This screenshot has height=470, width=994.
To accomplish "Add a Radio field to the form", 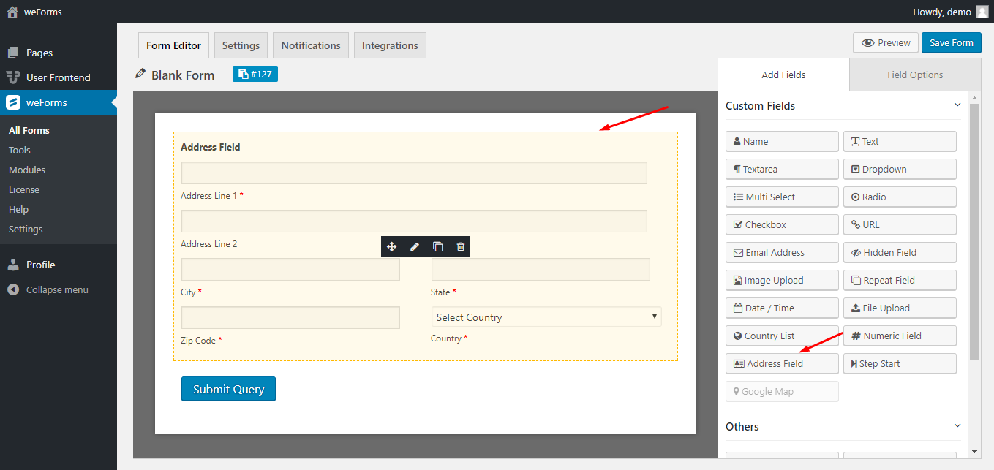I will point(900,197).
